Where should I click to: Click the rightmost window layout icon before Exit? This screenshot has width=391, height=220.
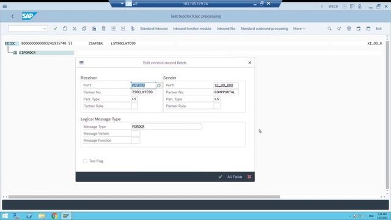[368, 29]
